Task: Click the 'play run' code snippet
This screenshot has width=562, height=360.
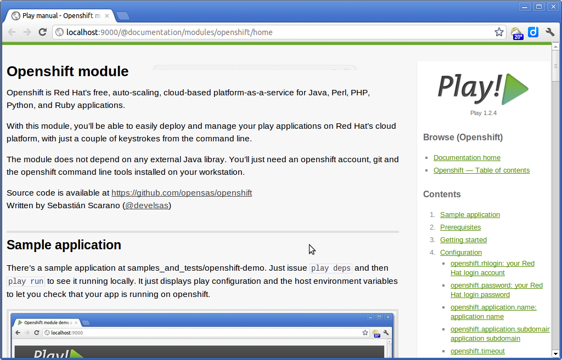Action: click(26, 281)
